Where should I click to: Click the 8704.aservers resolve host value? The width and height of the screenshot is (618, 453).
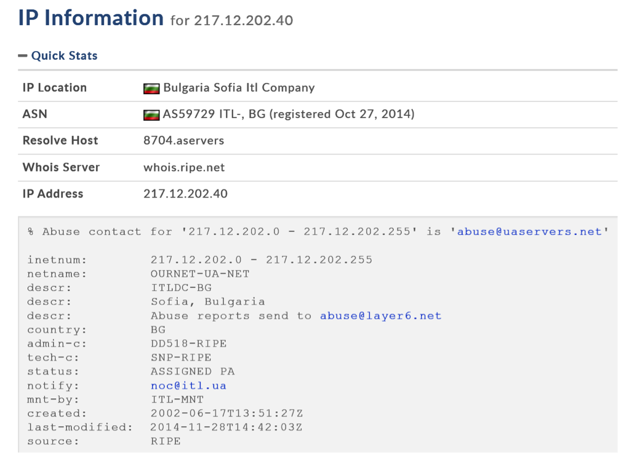(183, 140)
